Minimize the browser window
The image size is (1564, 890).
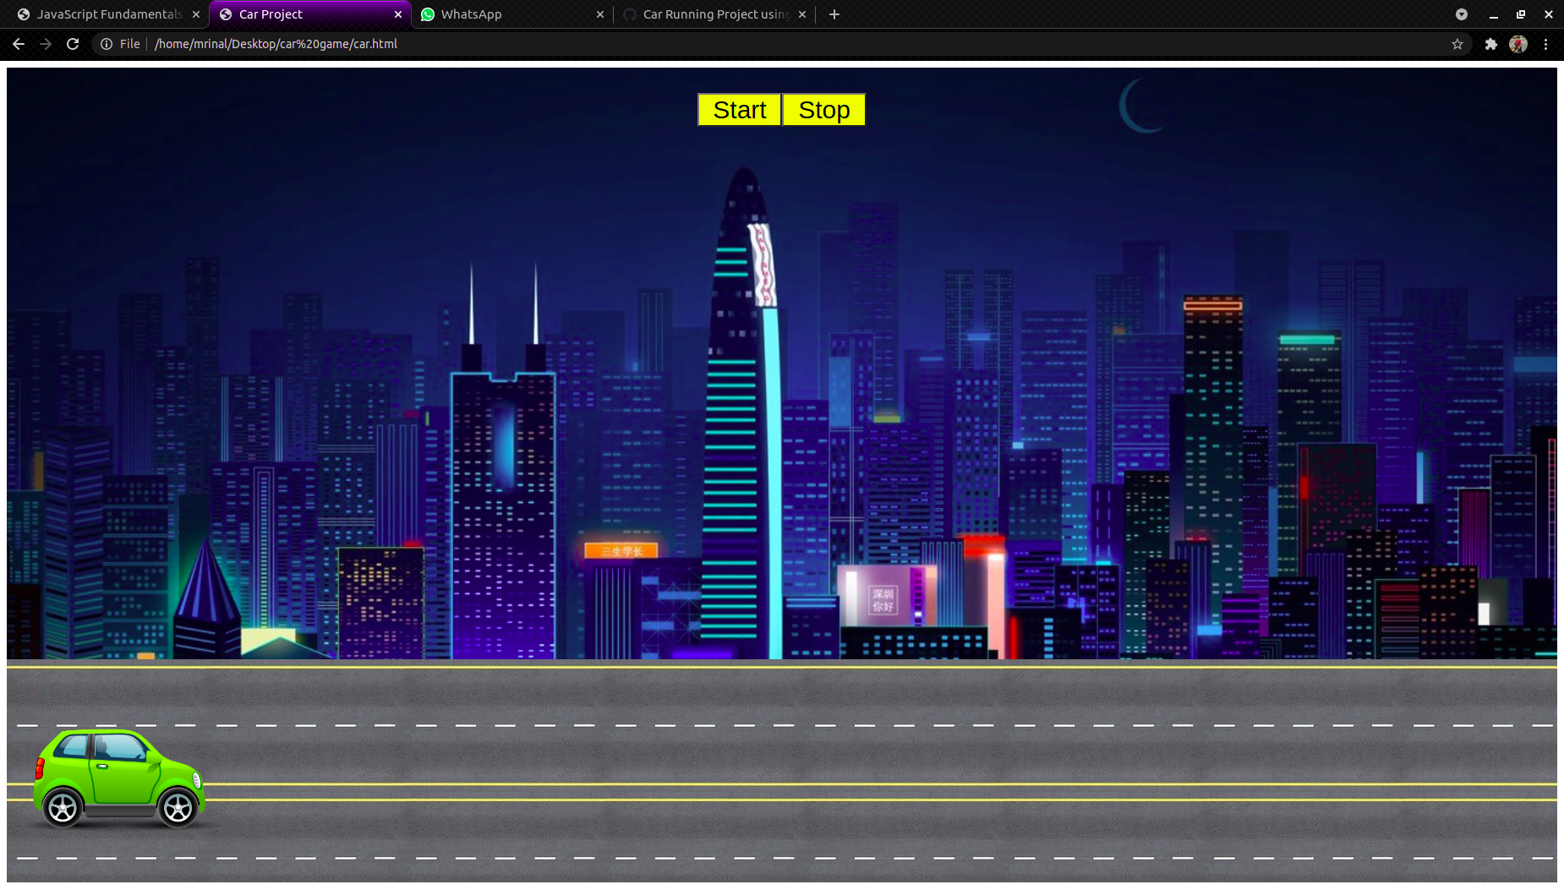[x=1494, y=14]
